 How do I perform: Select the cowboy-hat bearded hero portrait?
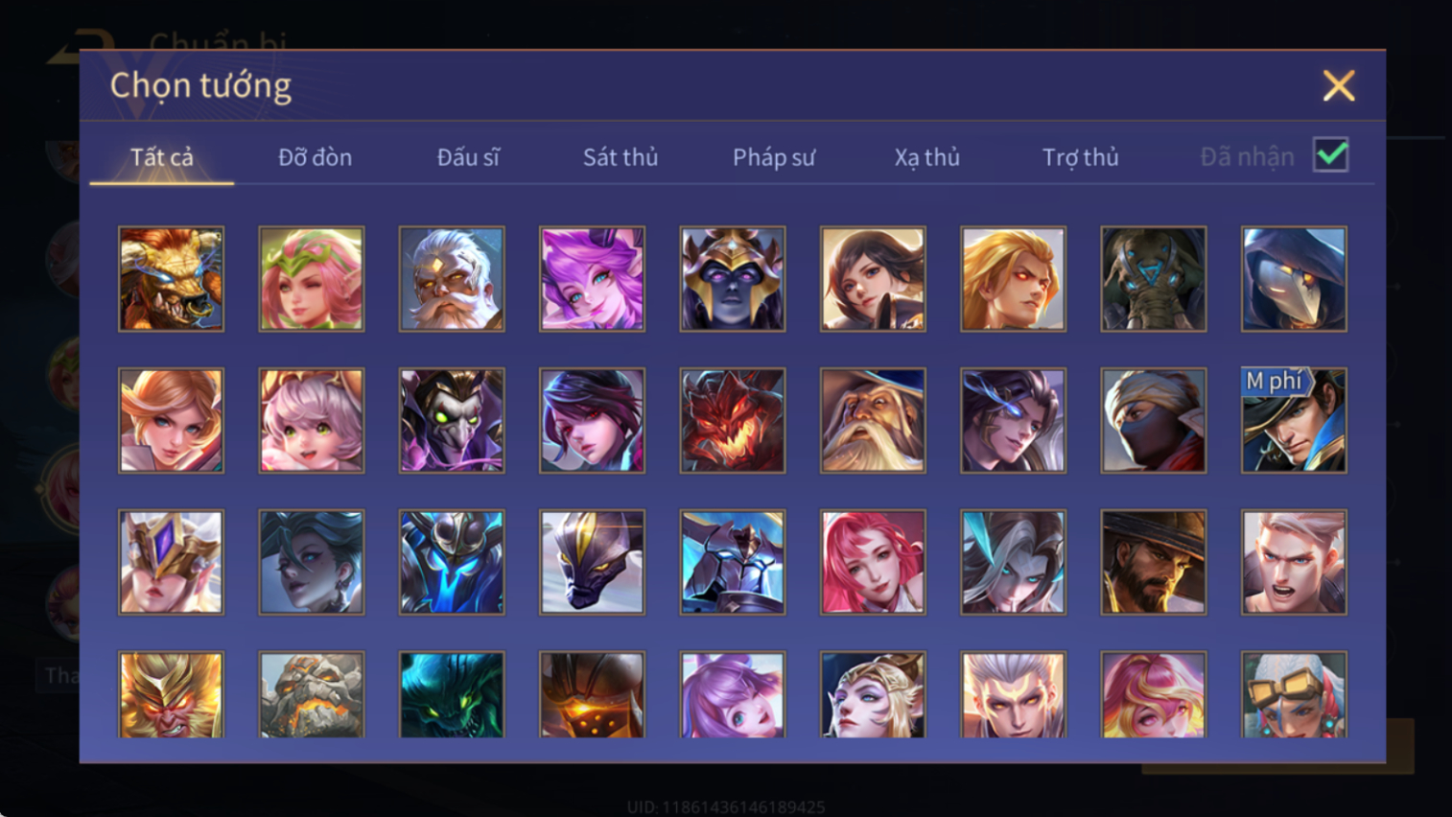[x=1154, y=562]
